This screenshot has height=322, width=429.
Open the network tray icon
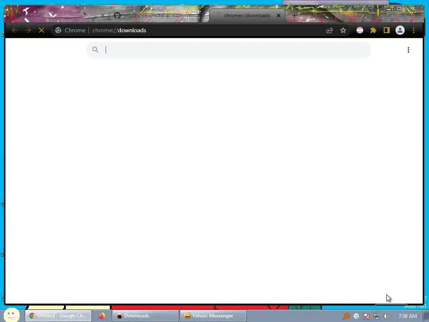click(x=377, y=316)
